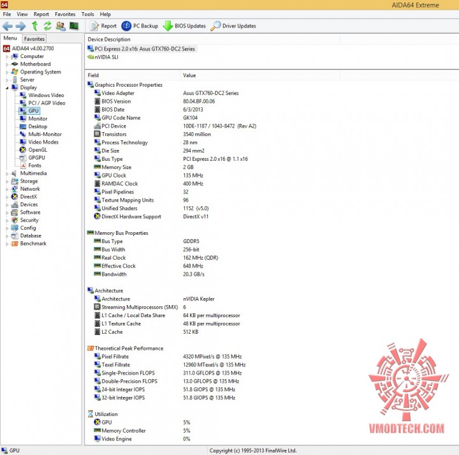Collapse the Display tree node
Viewport: 459px width, 455px height.
coord(7,87)
